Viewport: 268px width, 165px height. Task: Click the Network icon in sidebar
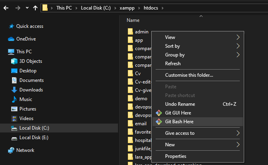[11, 150]
